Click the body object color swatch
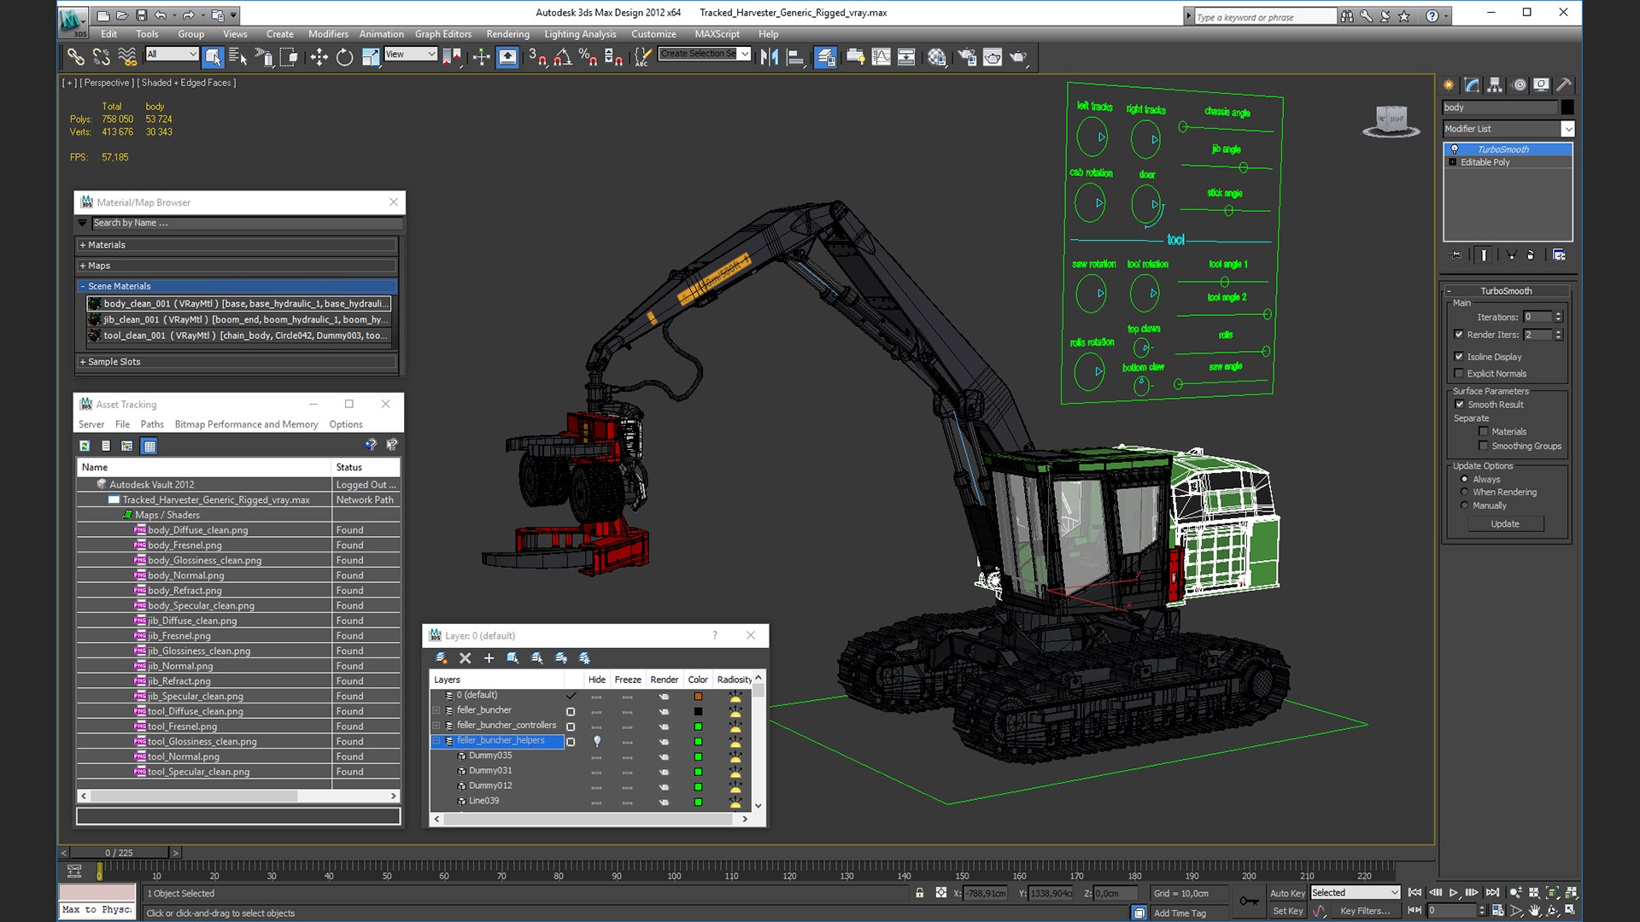The height and width of the screenshot is (922, 1640). click(1567, 108)
